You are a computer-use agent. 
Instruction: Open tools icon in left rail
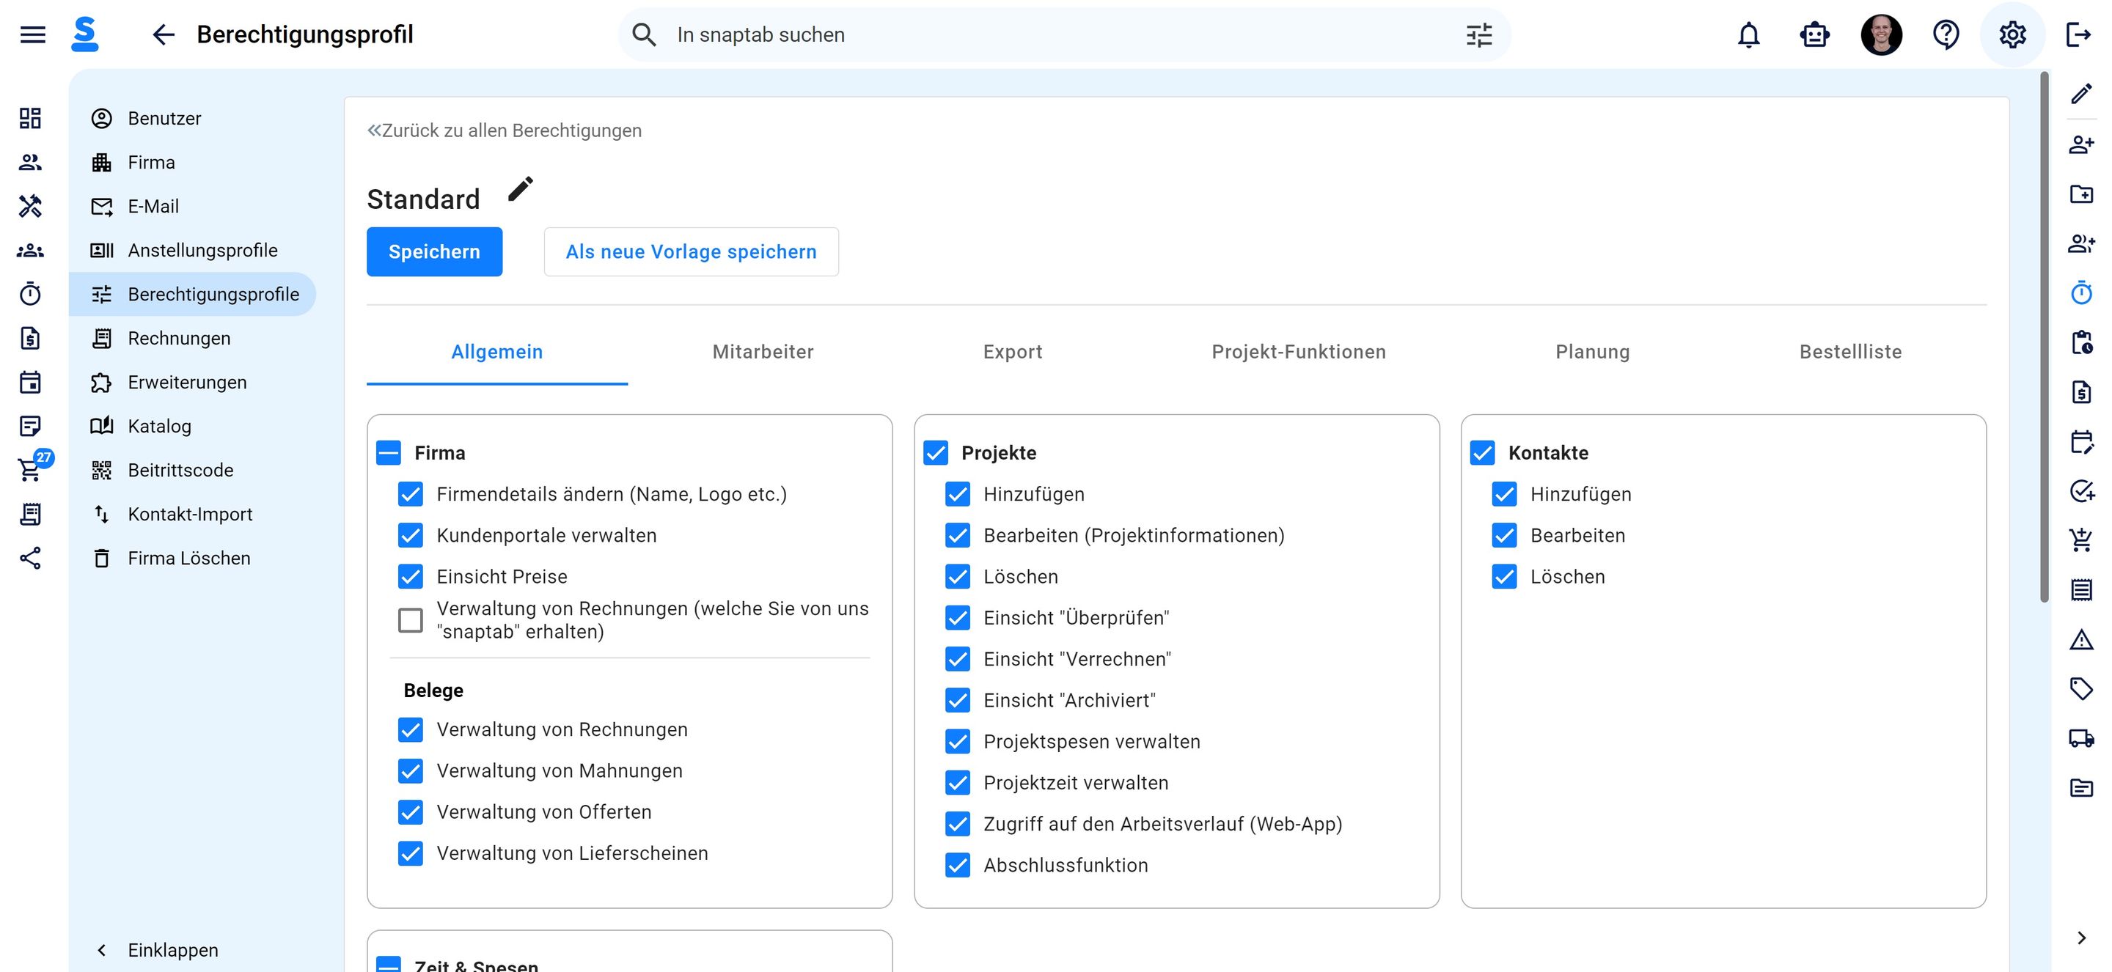tap(30, 206)
